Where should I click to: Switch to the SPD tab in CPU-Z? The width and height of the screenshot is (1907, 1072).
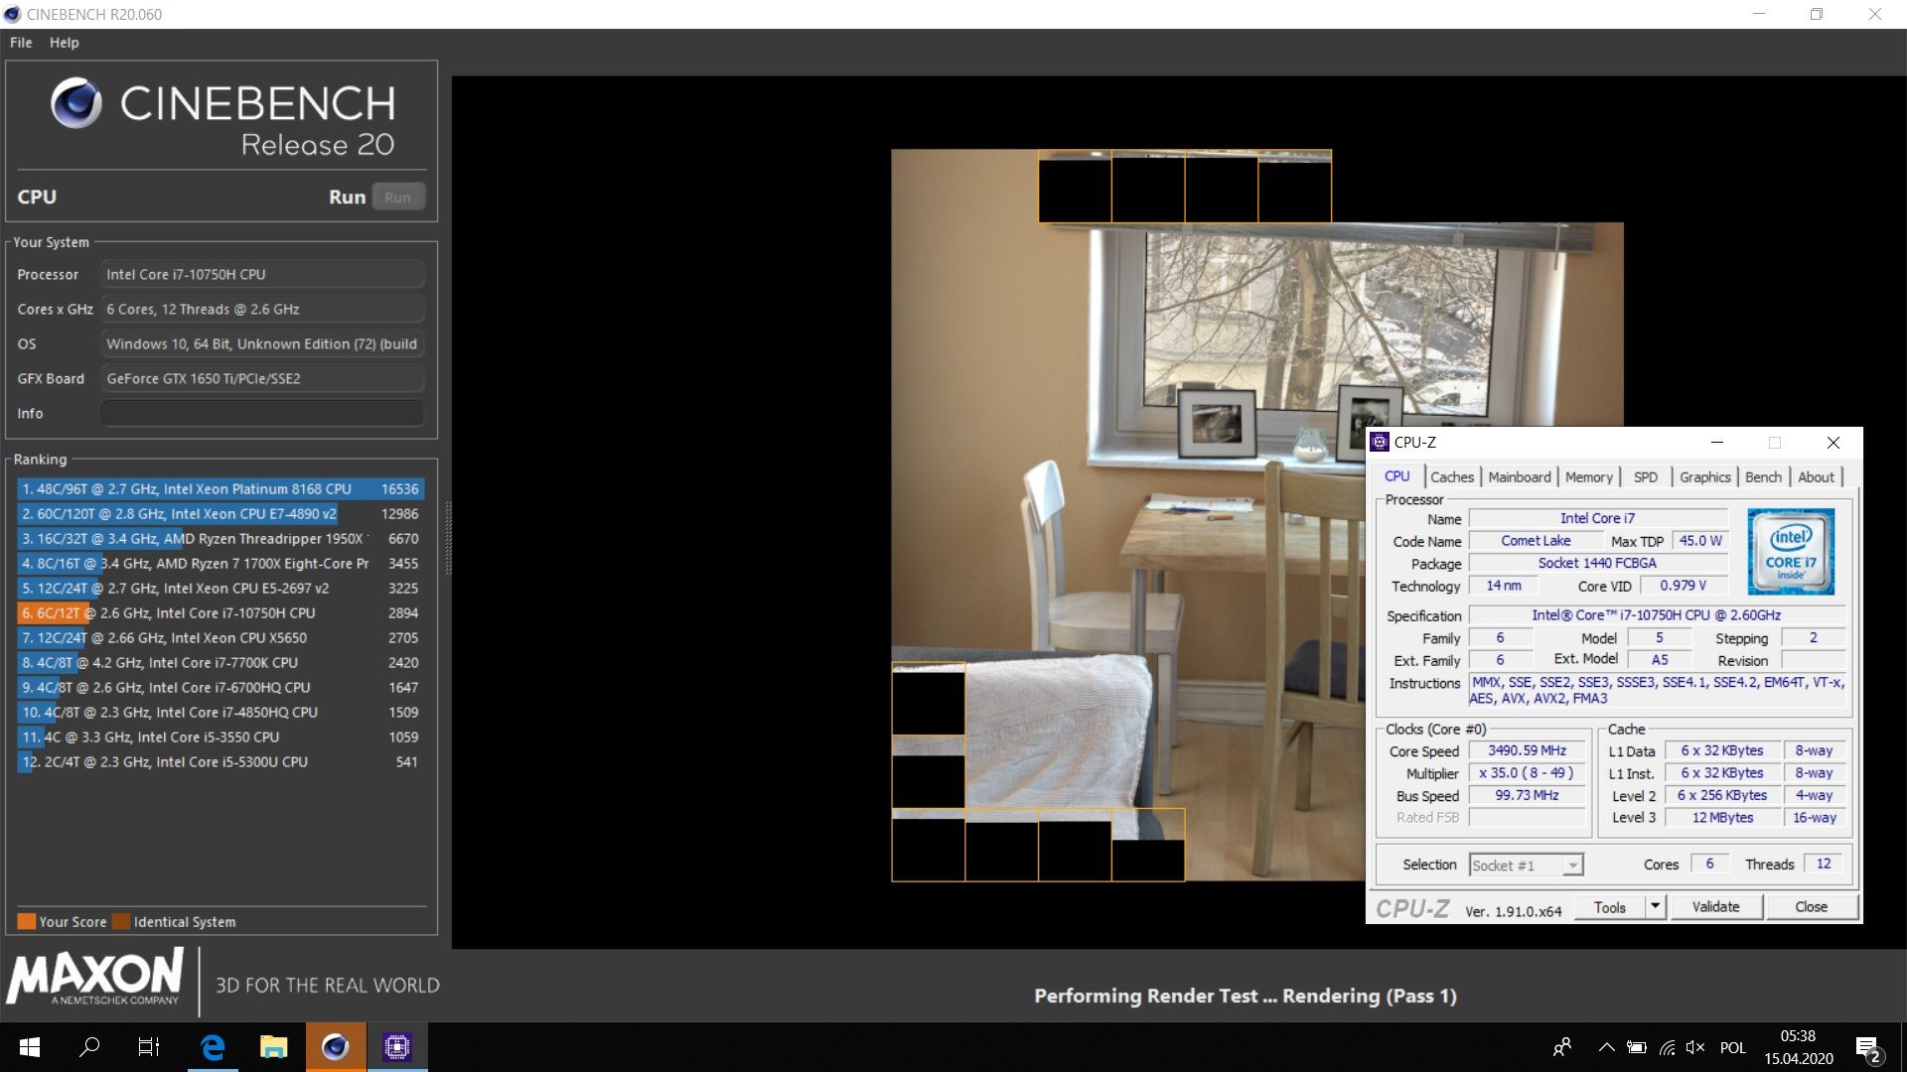(x=1645, y=476)
